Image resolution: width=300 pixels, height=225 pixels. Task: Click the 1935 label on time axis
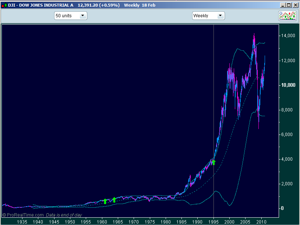pos(22,222)
